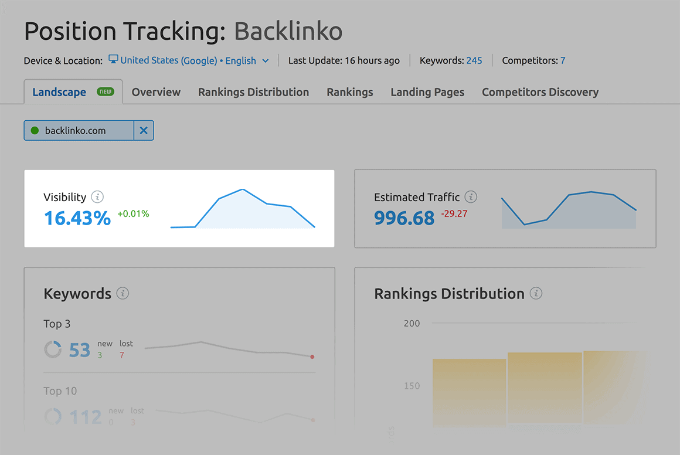680x455 pixels.
Task: Click the Top 10 keywords count 112
Action: pos(86,417)
